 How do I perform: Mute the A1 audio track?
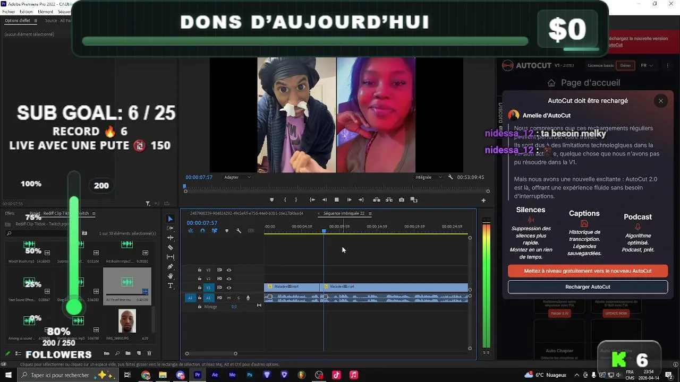(x=229, y=298)
